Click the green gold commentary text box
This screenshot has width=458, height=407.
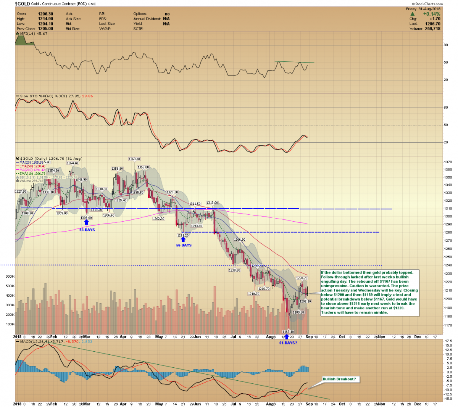(369, 293)
